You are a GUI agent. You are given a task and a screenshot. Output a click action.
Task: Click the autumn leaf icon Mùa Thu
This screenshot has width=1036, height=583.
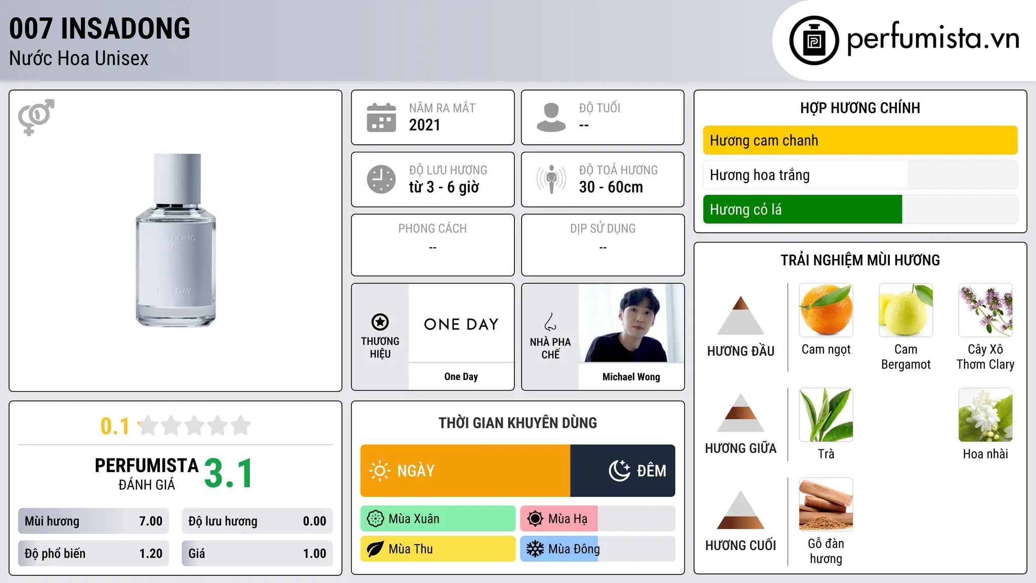point(375,549)
